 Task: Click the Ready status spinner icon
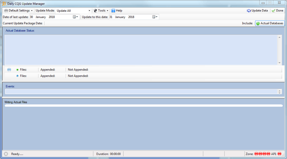pos(6,154)
